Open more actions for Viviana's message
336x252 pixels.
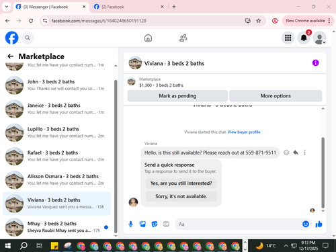point(304,153)
